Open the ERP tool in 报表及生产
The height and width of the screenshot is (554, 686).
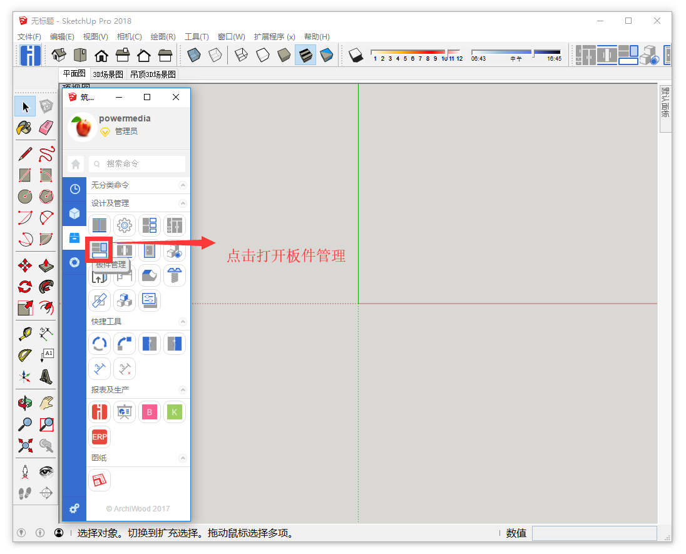click(x=100, y=436)
